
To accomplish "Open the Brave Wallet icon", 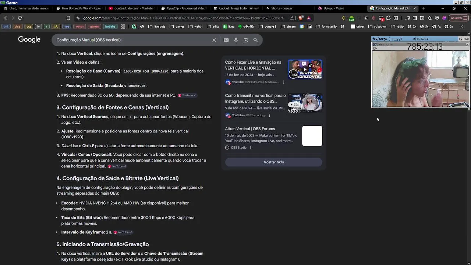I will [422, 18].
